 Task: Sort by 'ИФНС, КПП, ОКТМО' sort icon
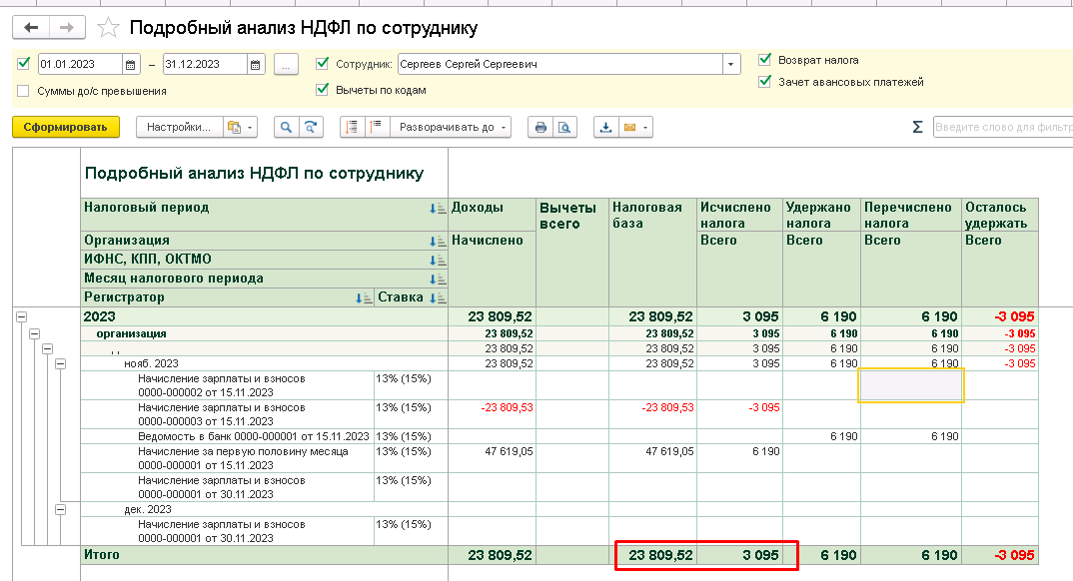[438, 261]
